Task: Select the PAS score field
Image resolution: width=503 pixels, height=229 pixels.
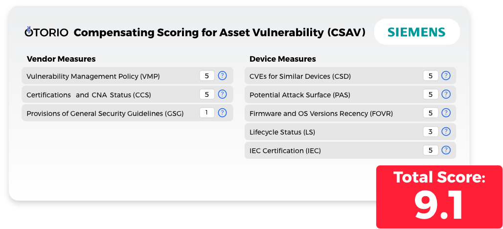Action: (431, 94)
